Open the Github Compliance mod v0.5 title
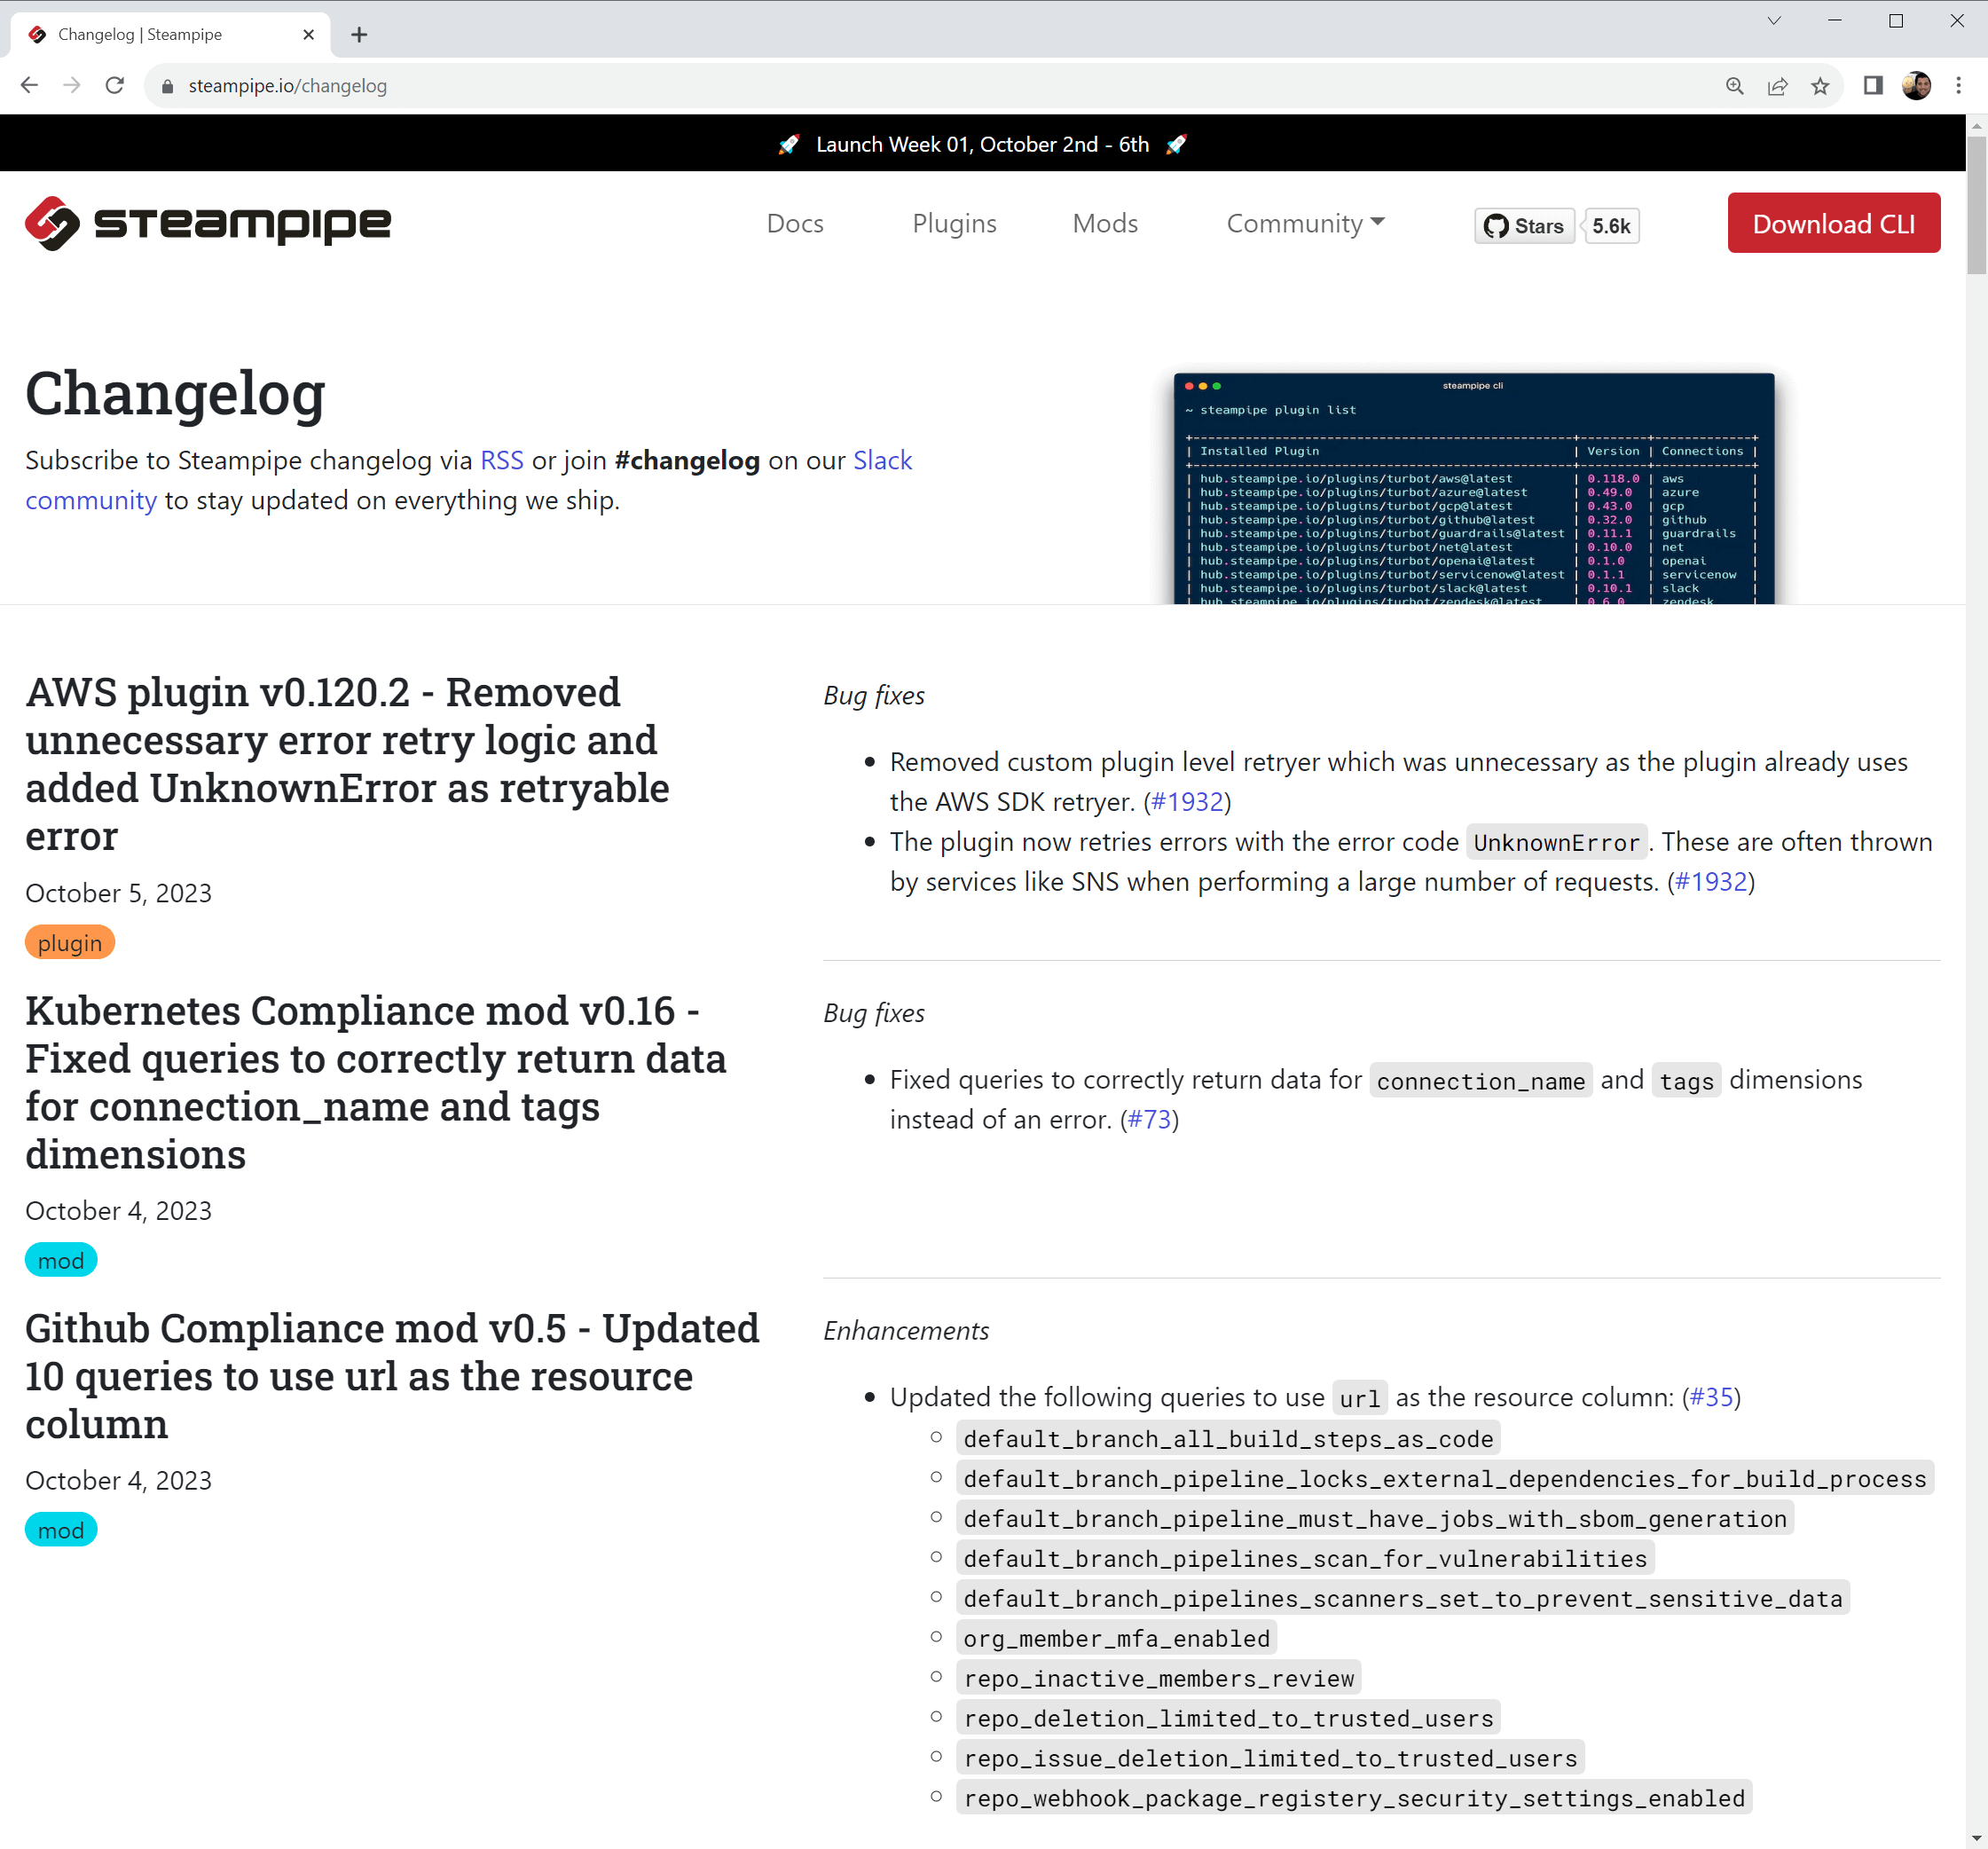This screenshot has width=1988, height=1849. coord(392,1376)
